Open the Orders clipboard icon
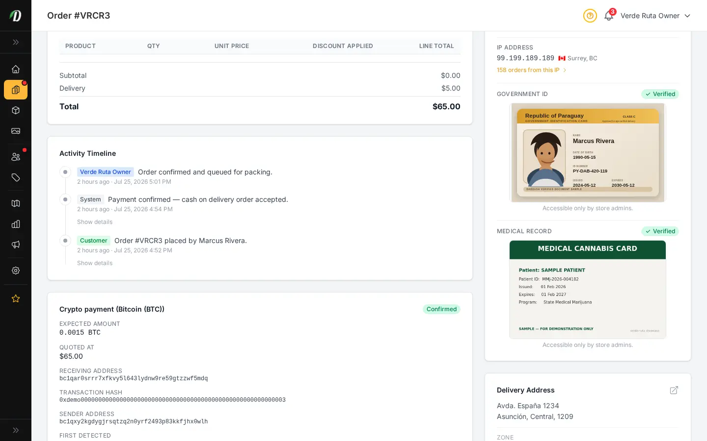 [x=16, y=90]
